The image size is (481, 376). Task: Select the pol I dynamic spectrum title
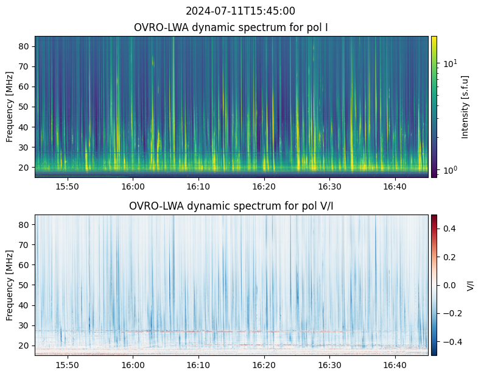point(231,27)
